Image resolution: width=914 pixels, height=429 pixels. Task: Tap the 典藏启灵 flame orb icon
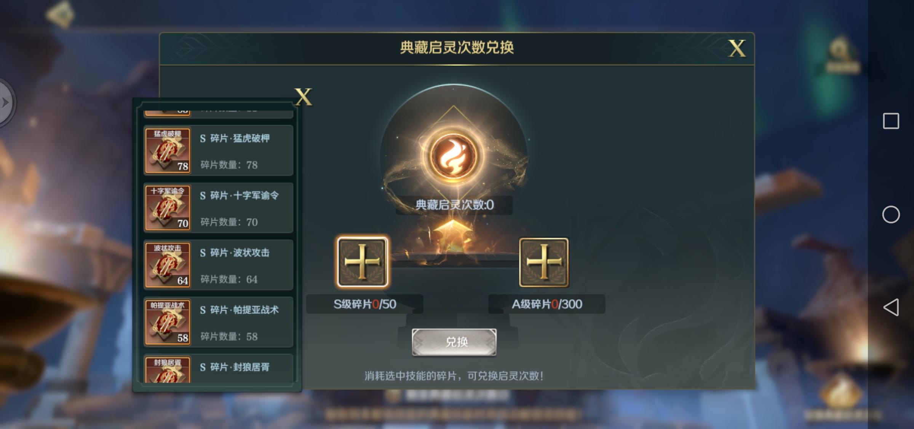[x=453, y=157]
